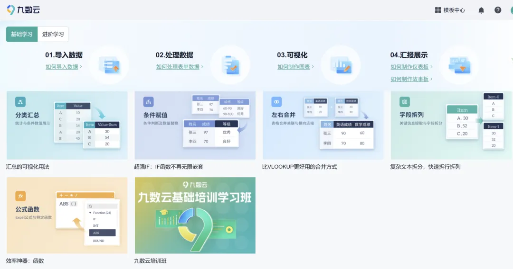Switch to the 进阶学习 tab
The width and height of the screenshot is (513, 269).
[x=53, y=34]
